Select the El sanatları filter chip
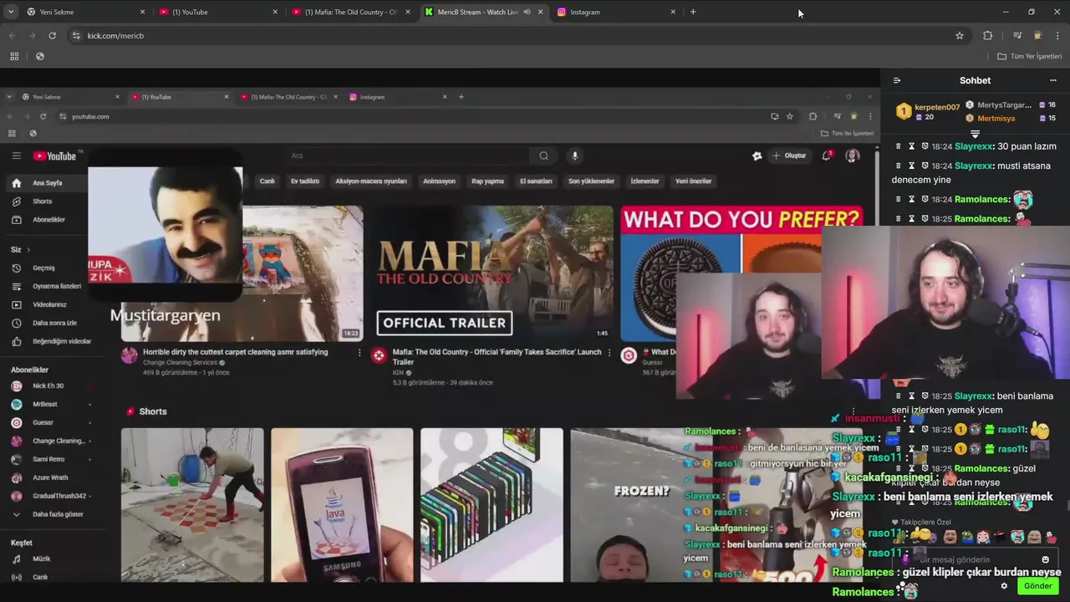Image resolution: width=1070 pixels, height=602 pixels. (x=536, y=181)
